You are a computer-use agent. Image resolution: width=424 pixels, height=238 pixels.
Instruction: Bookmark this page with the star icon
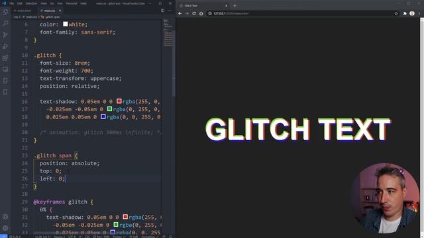coord(396,13)
